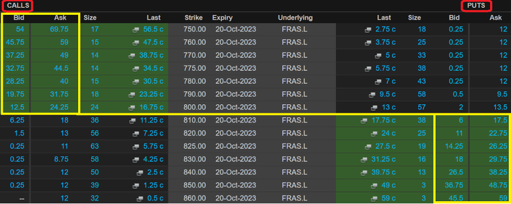Select the CALLS section label
The image size is (511, 204).
[18, 6]
